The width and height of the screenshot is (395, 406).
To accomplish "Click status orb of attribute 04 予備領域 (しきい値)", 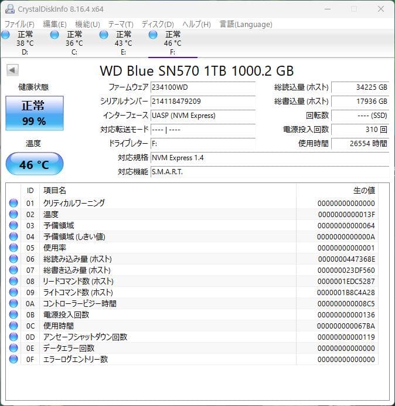I will [x=13, y=236].
